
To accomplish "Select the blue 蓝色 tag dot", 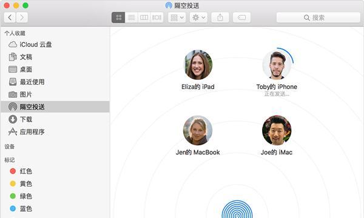I will pos(13,209).
